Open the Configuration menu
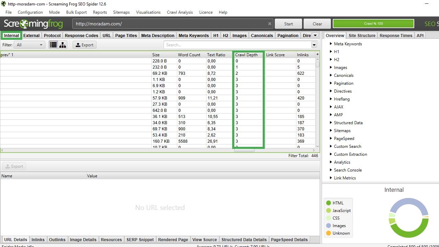Screen dimensions: 439x247 (30, 12)
